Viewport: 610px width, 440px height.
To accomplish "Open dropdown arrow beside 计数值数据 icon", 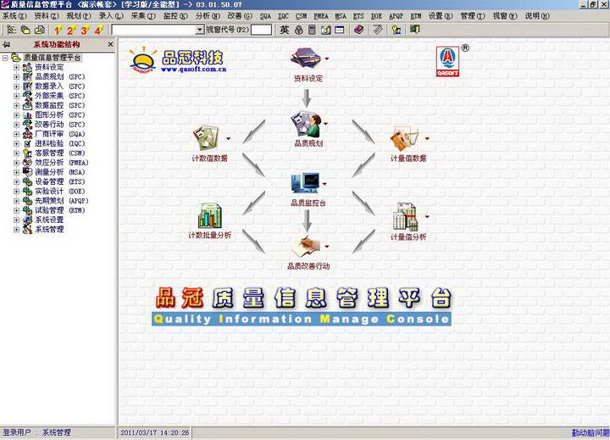I will point(229,138).
